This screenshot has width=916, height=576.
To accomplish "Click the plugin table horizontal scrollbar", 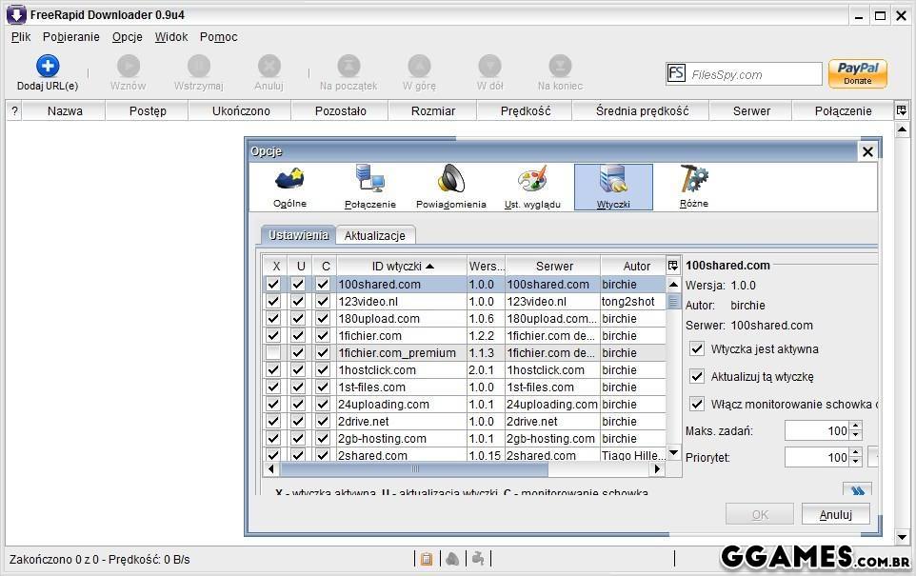I will coord(467,469).
